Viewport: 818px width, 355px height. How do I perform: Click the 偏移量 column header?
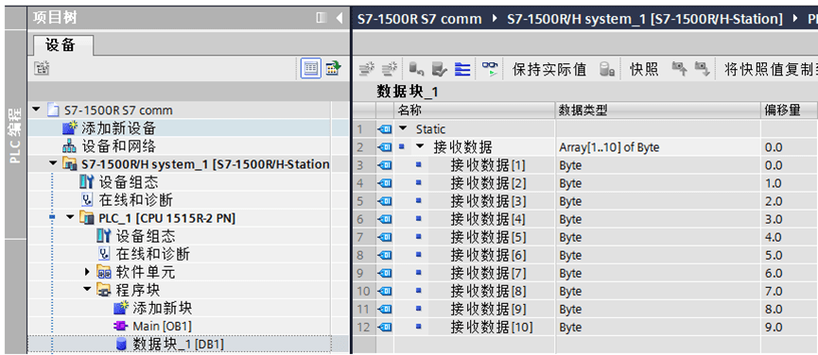(x=789, y=110)
